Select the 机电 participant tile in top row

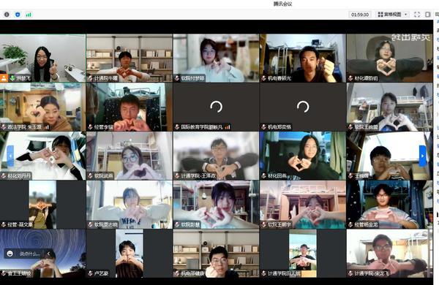303,58
